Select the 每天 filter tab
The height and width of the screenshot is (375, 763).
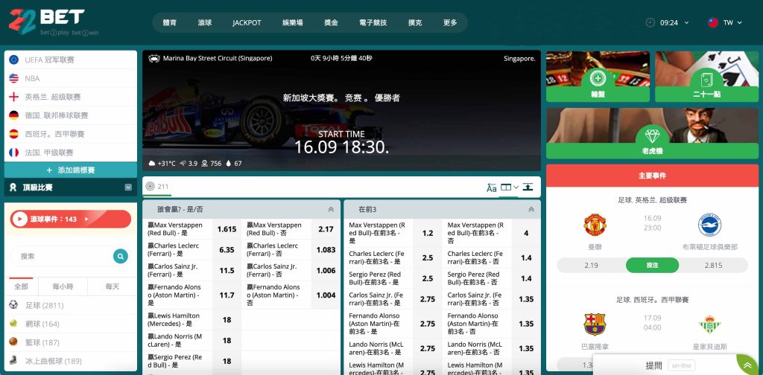113,286
